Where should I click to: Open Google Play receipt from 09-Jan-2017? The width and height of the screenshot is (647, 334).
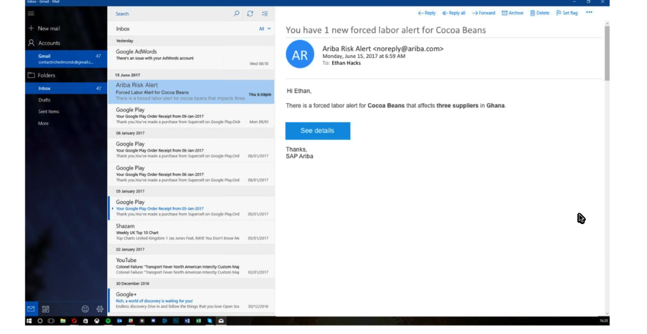click(191, 116)
